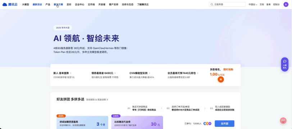Open the 开发者 menu

tap(102, 4)
